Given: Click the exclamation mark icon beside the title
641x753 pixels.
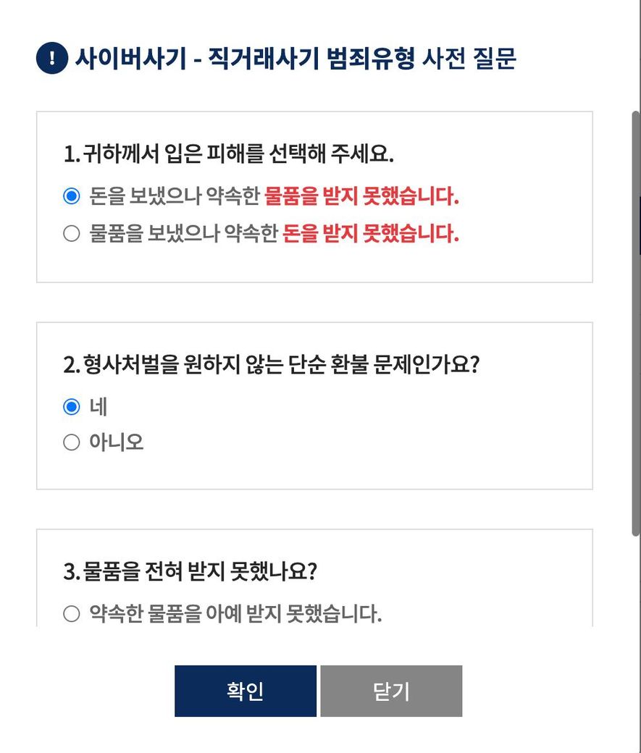Looking at the screenshot, I should [x=51, y=59].
